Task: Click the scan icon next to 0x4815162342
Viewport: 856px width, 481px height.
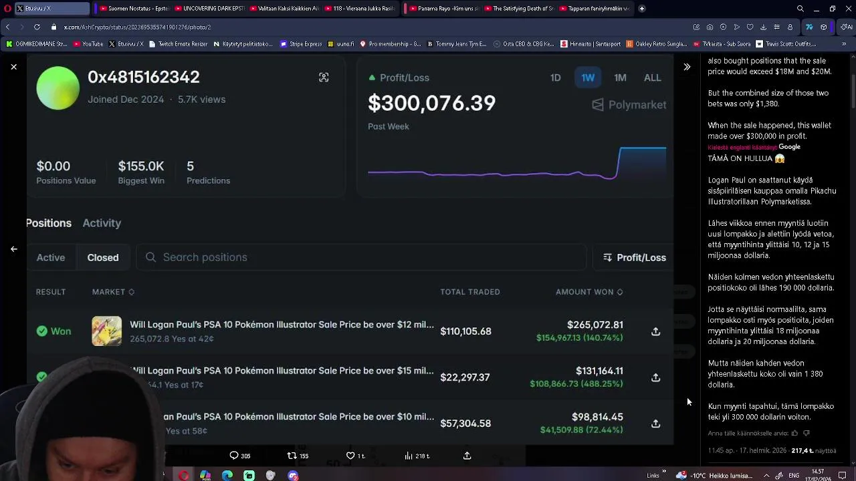Action: point(324,77)
